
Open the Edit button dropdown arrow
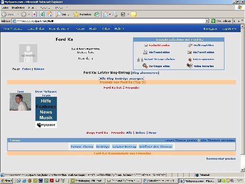(128, 14)
